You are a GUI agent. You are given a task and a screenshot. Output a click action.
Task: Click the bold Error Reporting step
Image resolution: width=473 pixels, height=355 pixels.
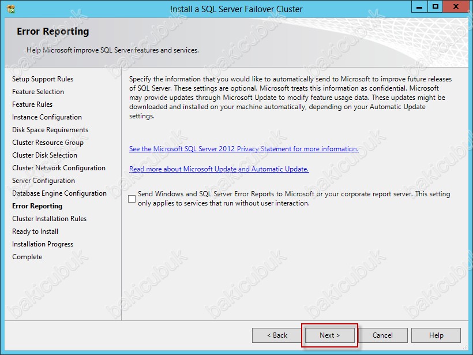[37, 206]
